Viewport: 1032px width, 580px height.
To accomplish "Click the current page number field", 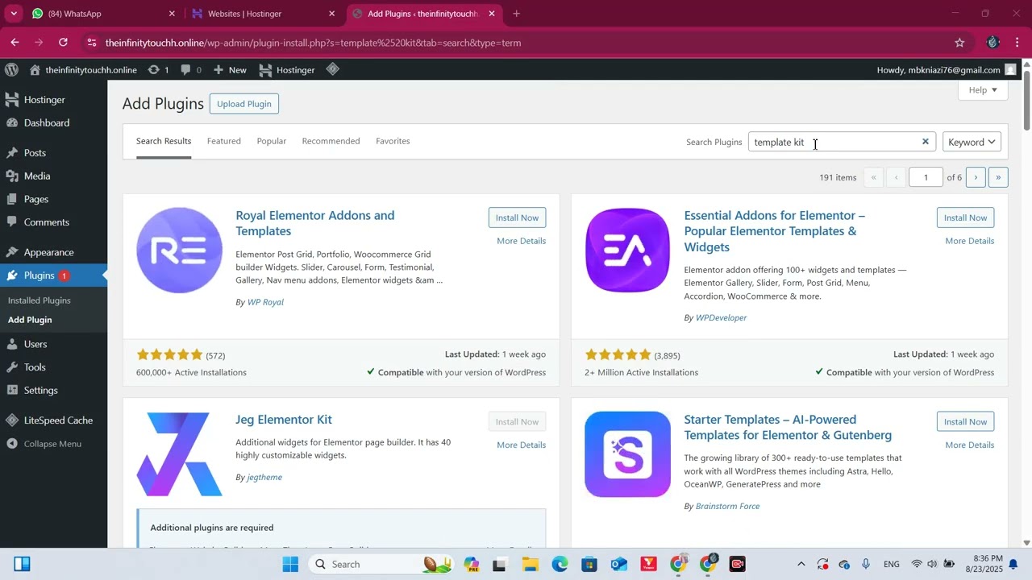I will click(926, 177).
